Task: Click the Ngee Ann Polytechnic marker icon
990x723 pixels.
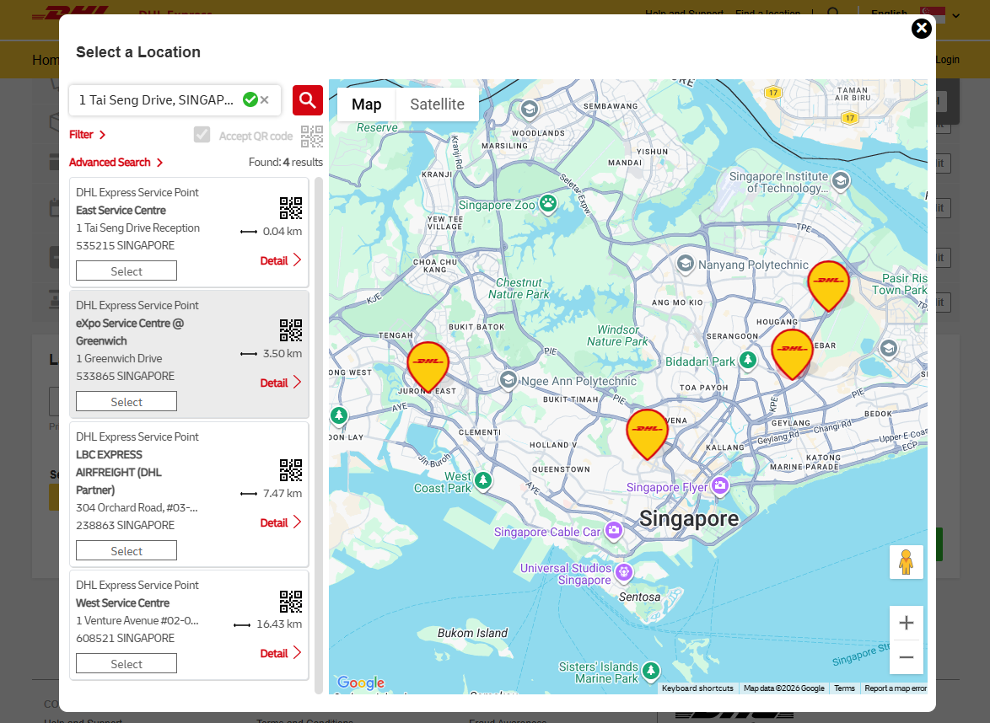Action: (508, 380)
